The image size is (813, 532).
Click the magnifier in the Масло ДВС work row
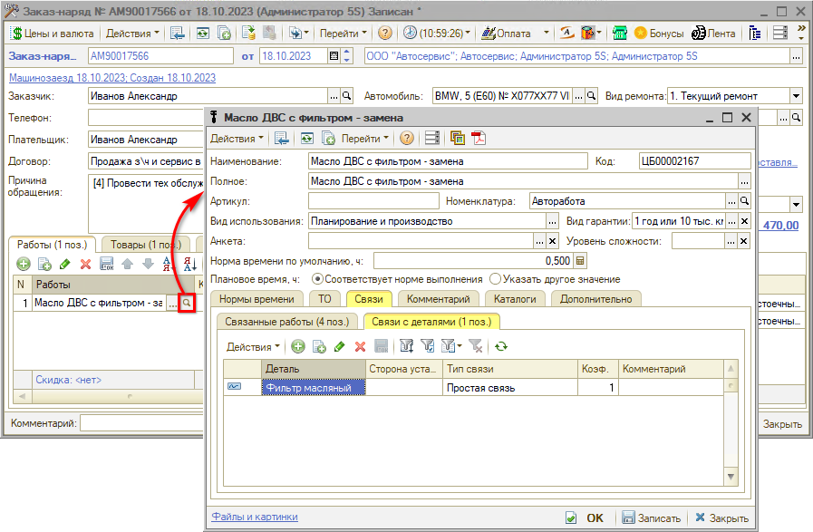click(186, 303)
